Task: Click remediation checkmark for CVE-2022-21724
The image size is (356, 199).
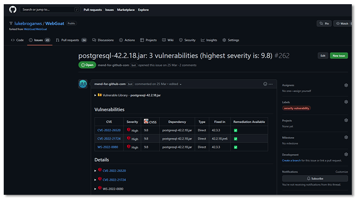Action: pyautogui.click(x=235, y=138)
